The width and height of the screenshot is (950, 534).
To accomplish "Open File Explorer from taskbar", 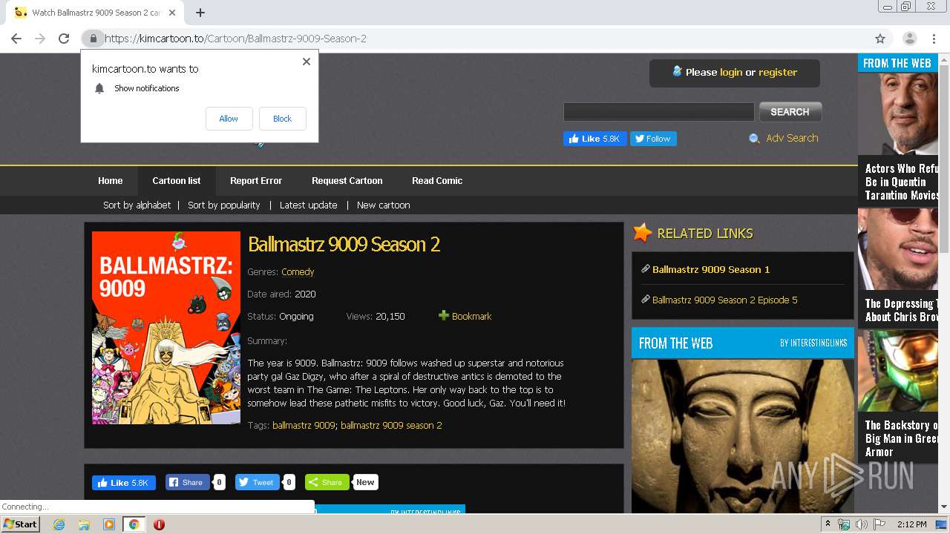I will 84,524.
